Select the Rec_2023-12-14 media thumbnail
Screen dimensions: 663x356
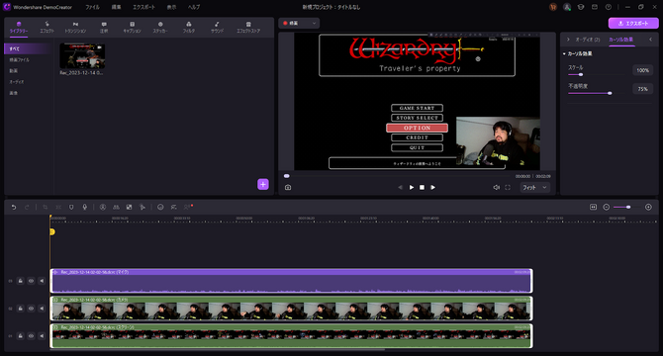point(82,55)
